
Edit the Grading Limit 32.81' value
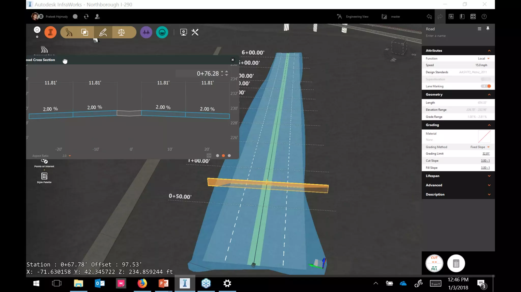(x=486, y=154)
